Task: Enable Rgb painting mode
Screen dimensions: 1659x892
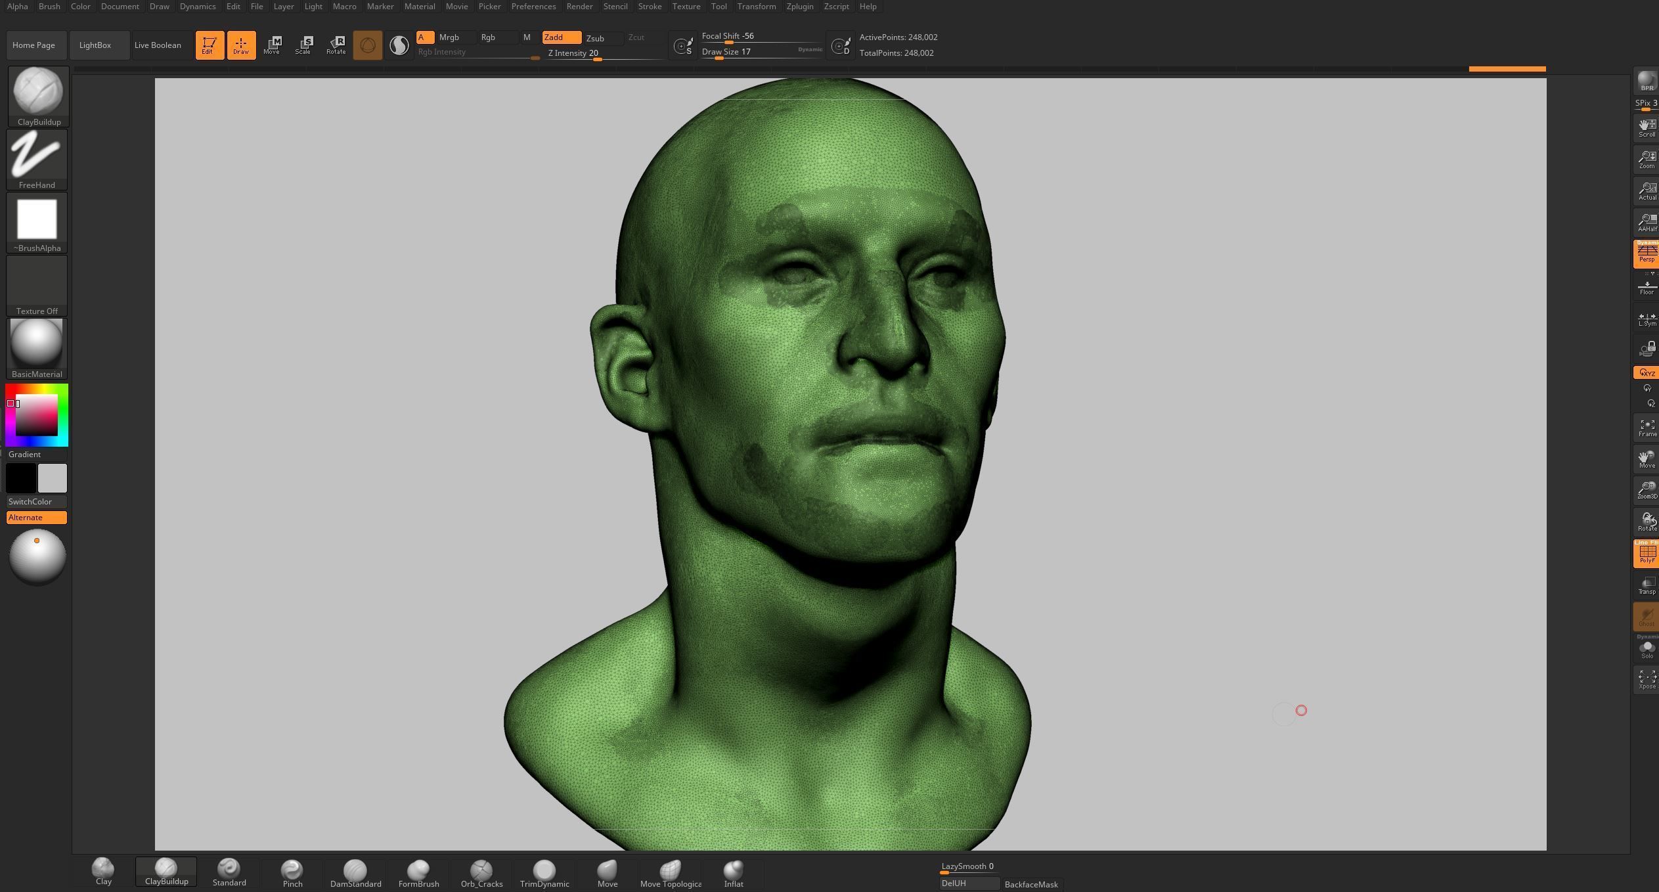Action: [497, 37]
